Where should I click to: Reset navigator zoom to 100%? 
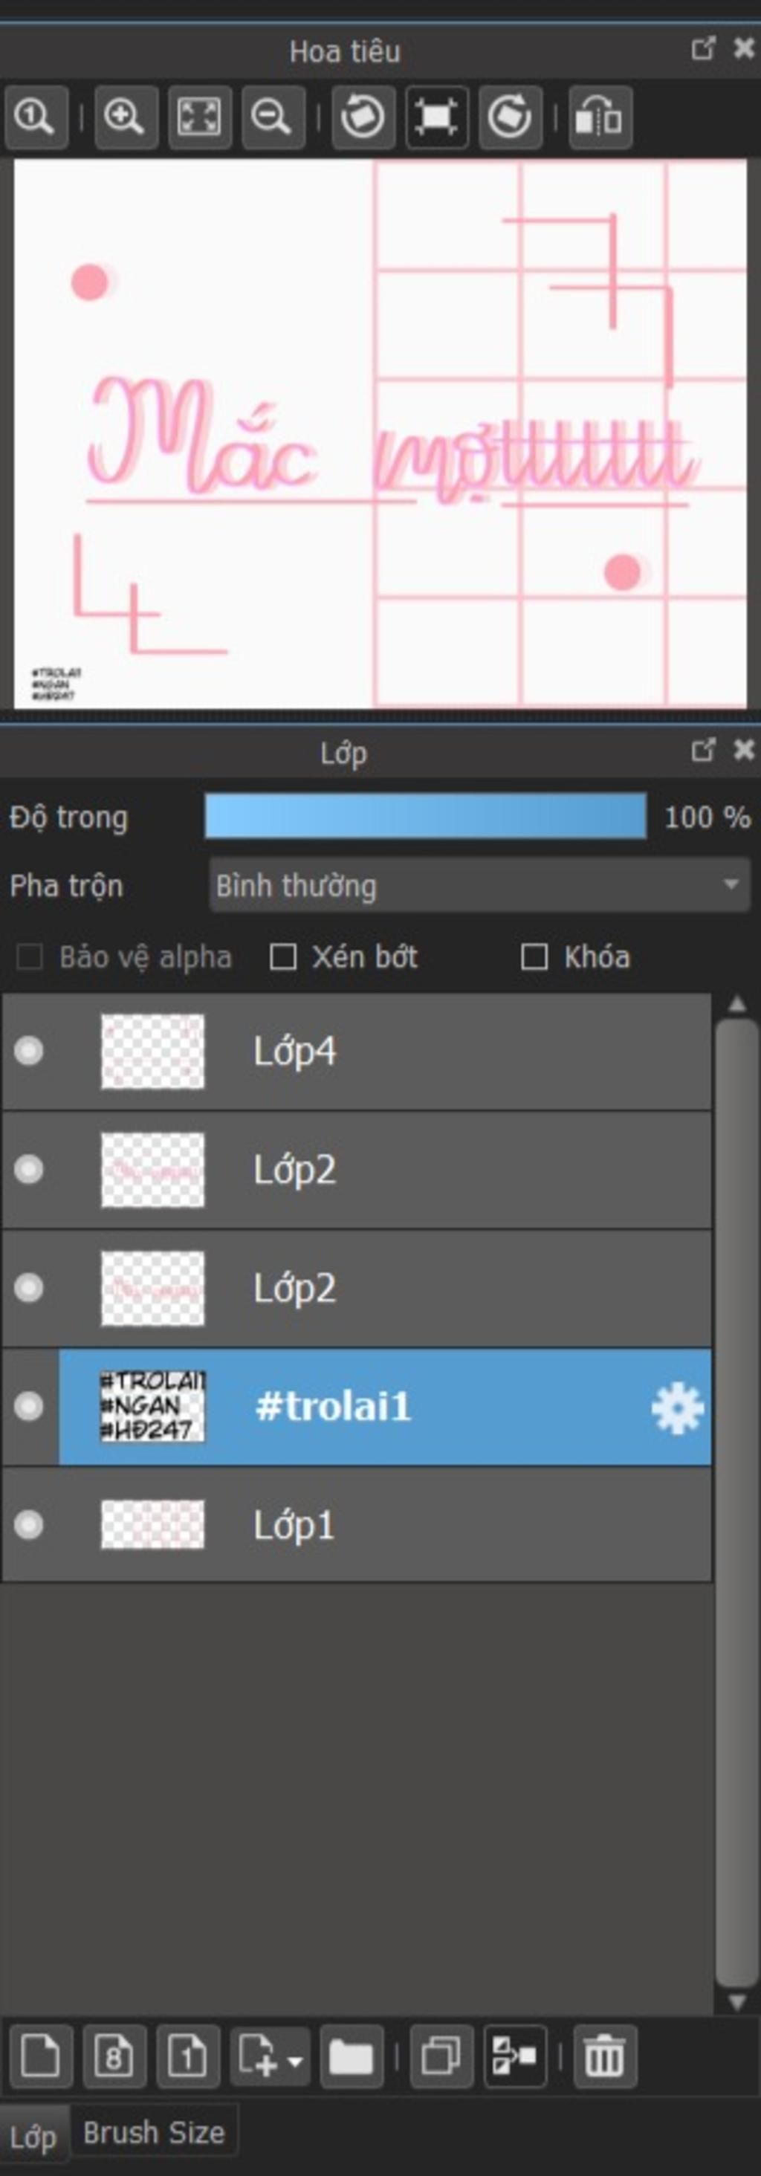point(36,117)
